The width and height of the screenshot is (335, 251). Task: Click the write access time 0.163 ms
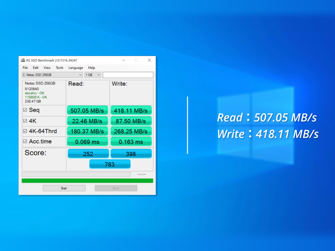pos(131,142)
